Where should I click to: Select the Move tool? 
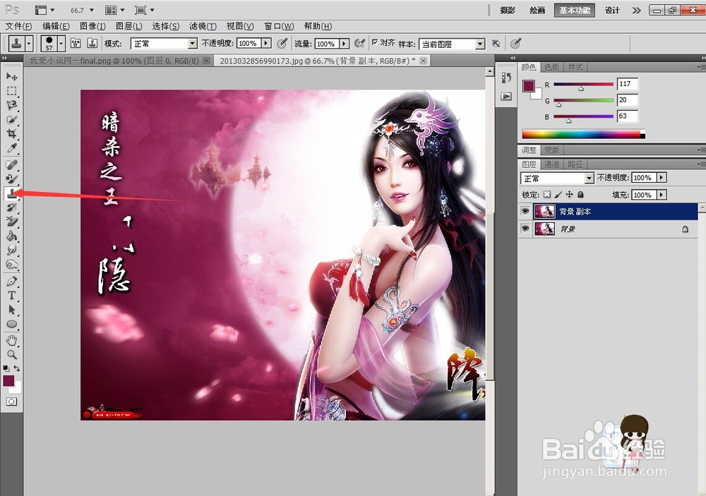tap(12, 76)
